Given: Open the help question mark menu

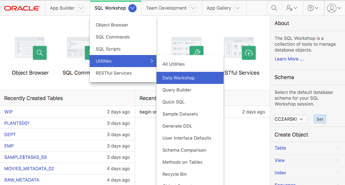Looking at the screenshot, I should [313, 8].
